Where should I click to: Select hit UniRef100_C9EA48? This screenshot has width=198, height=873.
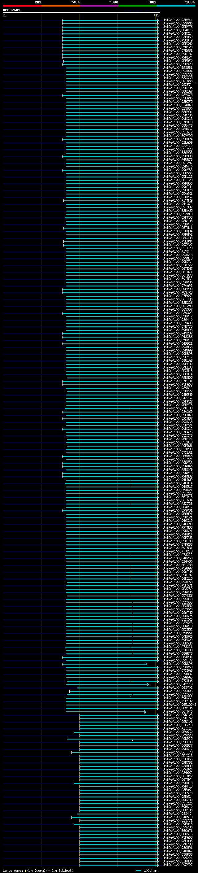pos(178,824)
